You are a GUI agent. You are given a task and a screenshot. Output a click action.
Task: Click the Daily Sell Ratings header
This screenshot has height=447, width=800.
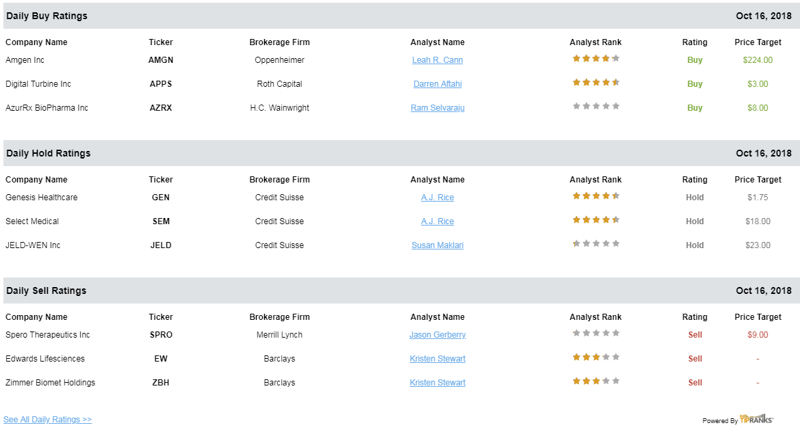pos(47,290)
